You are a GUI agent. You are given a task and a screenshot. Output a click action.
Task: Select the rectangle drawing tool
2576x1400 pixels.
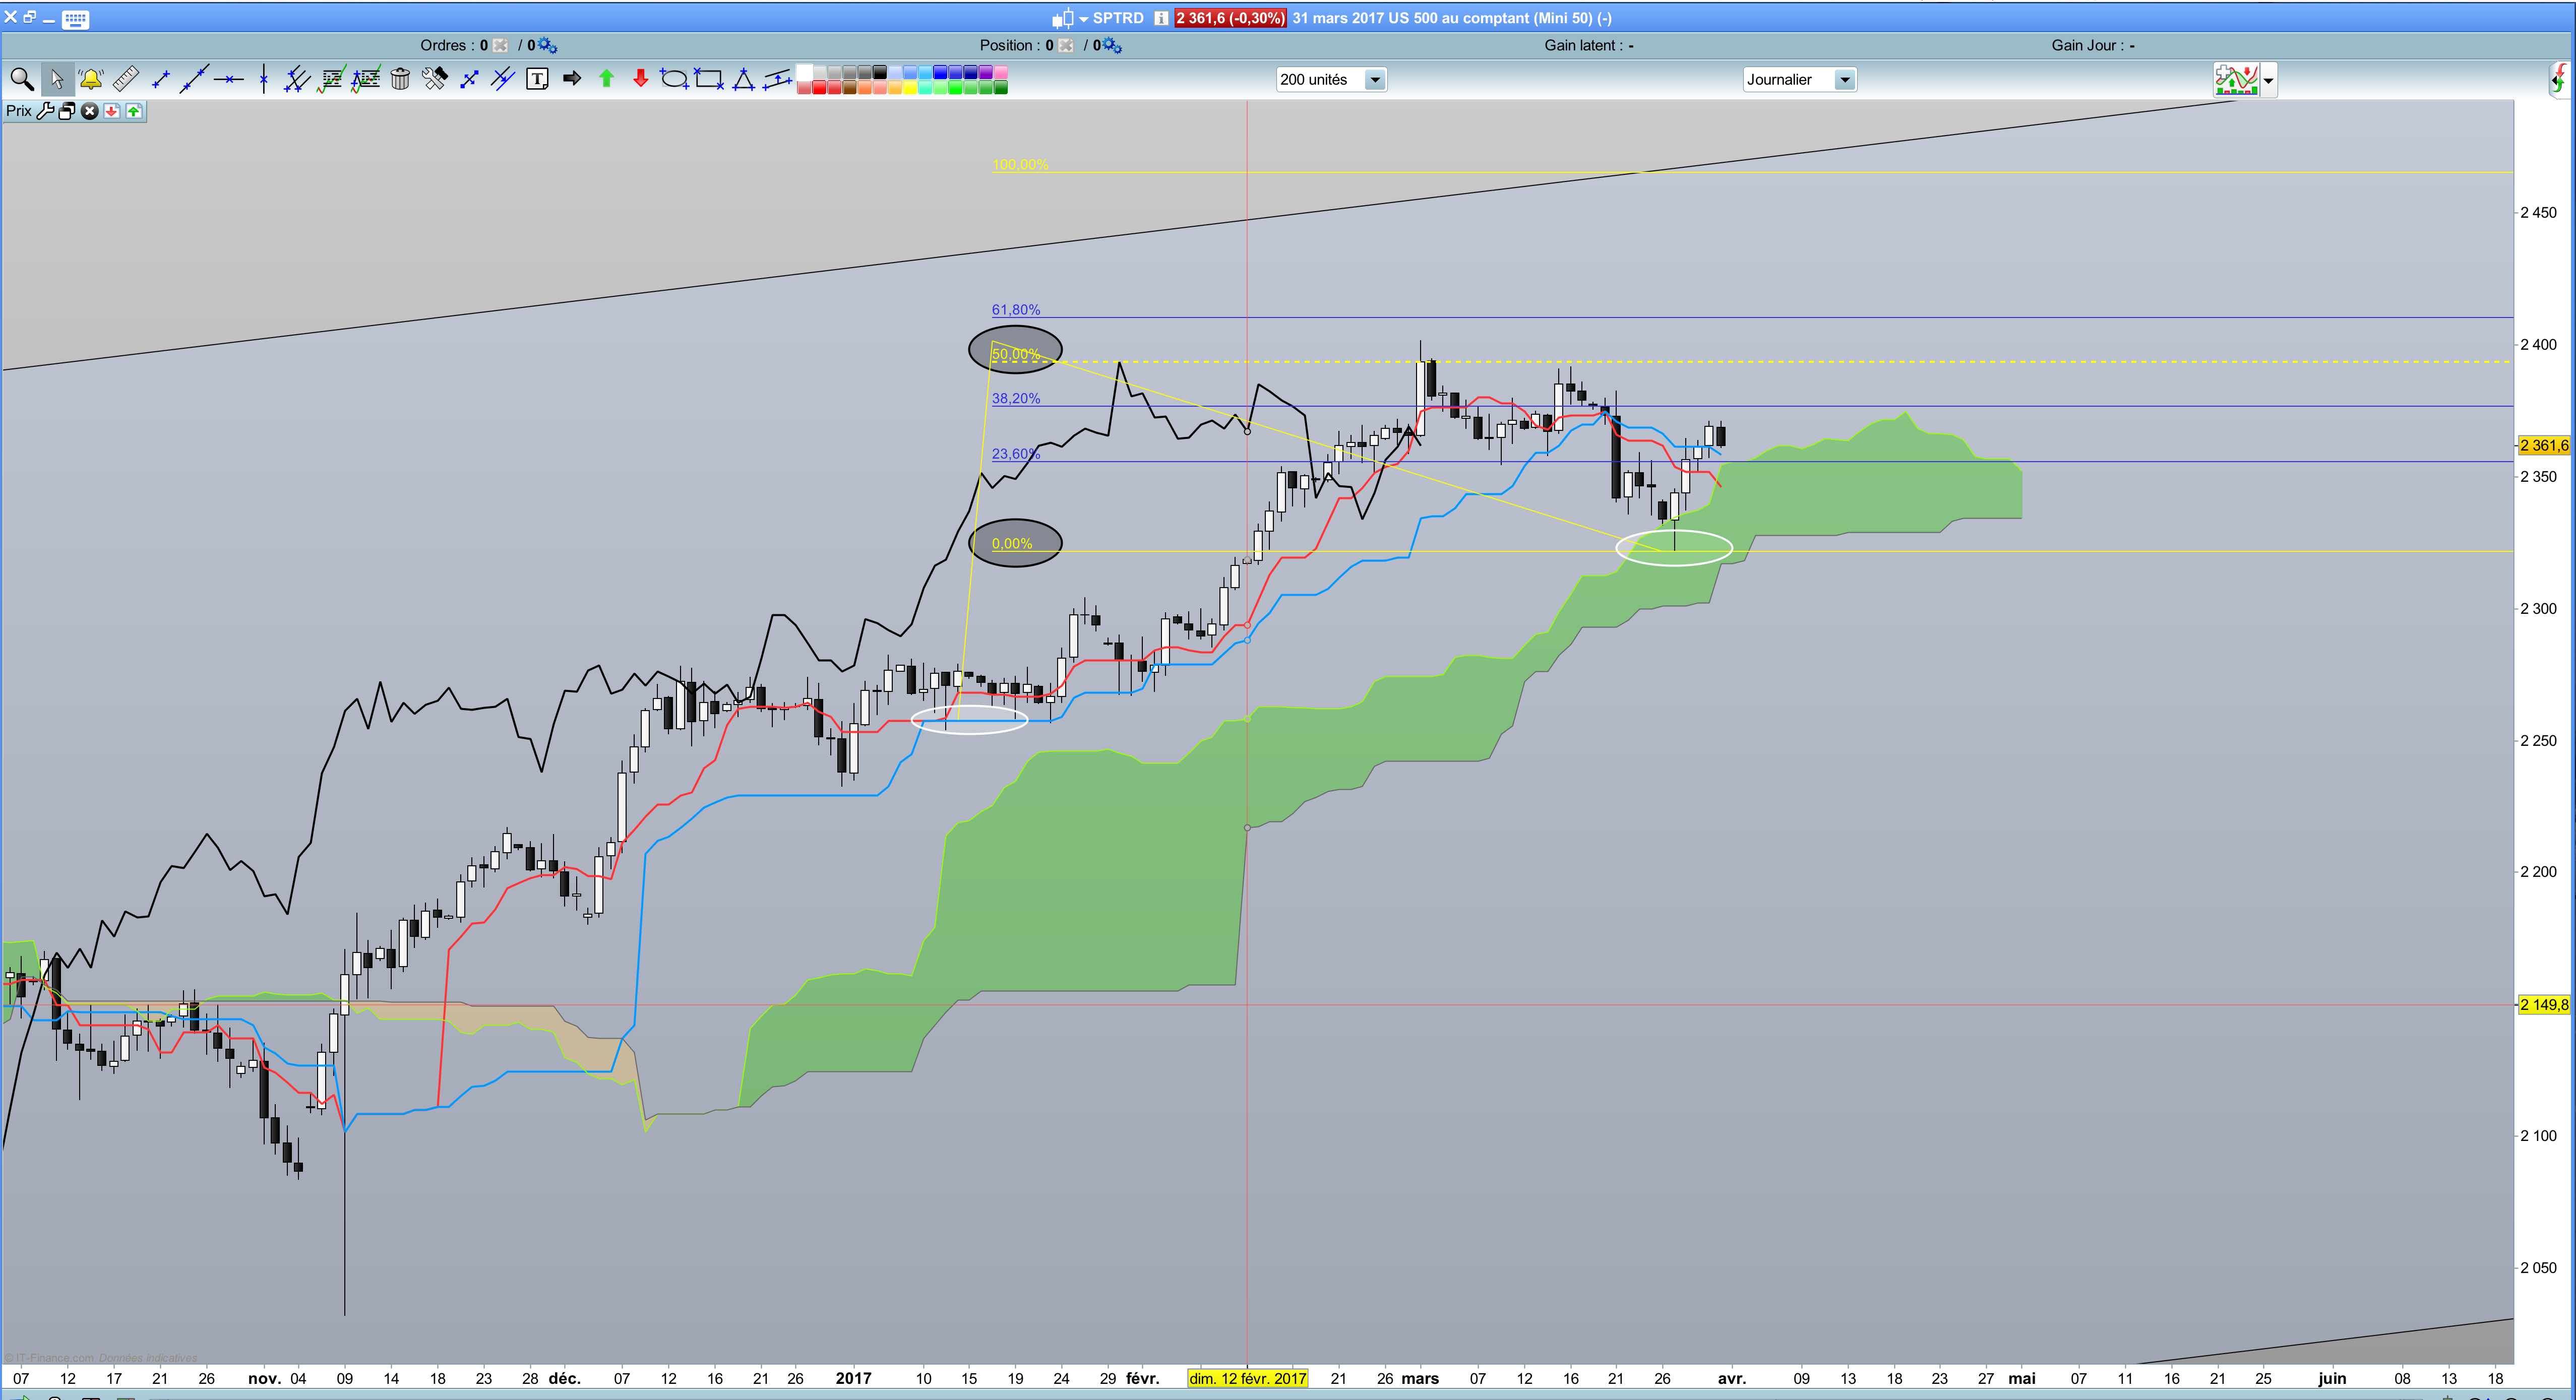[709, 79]
